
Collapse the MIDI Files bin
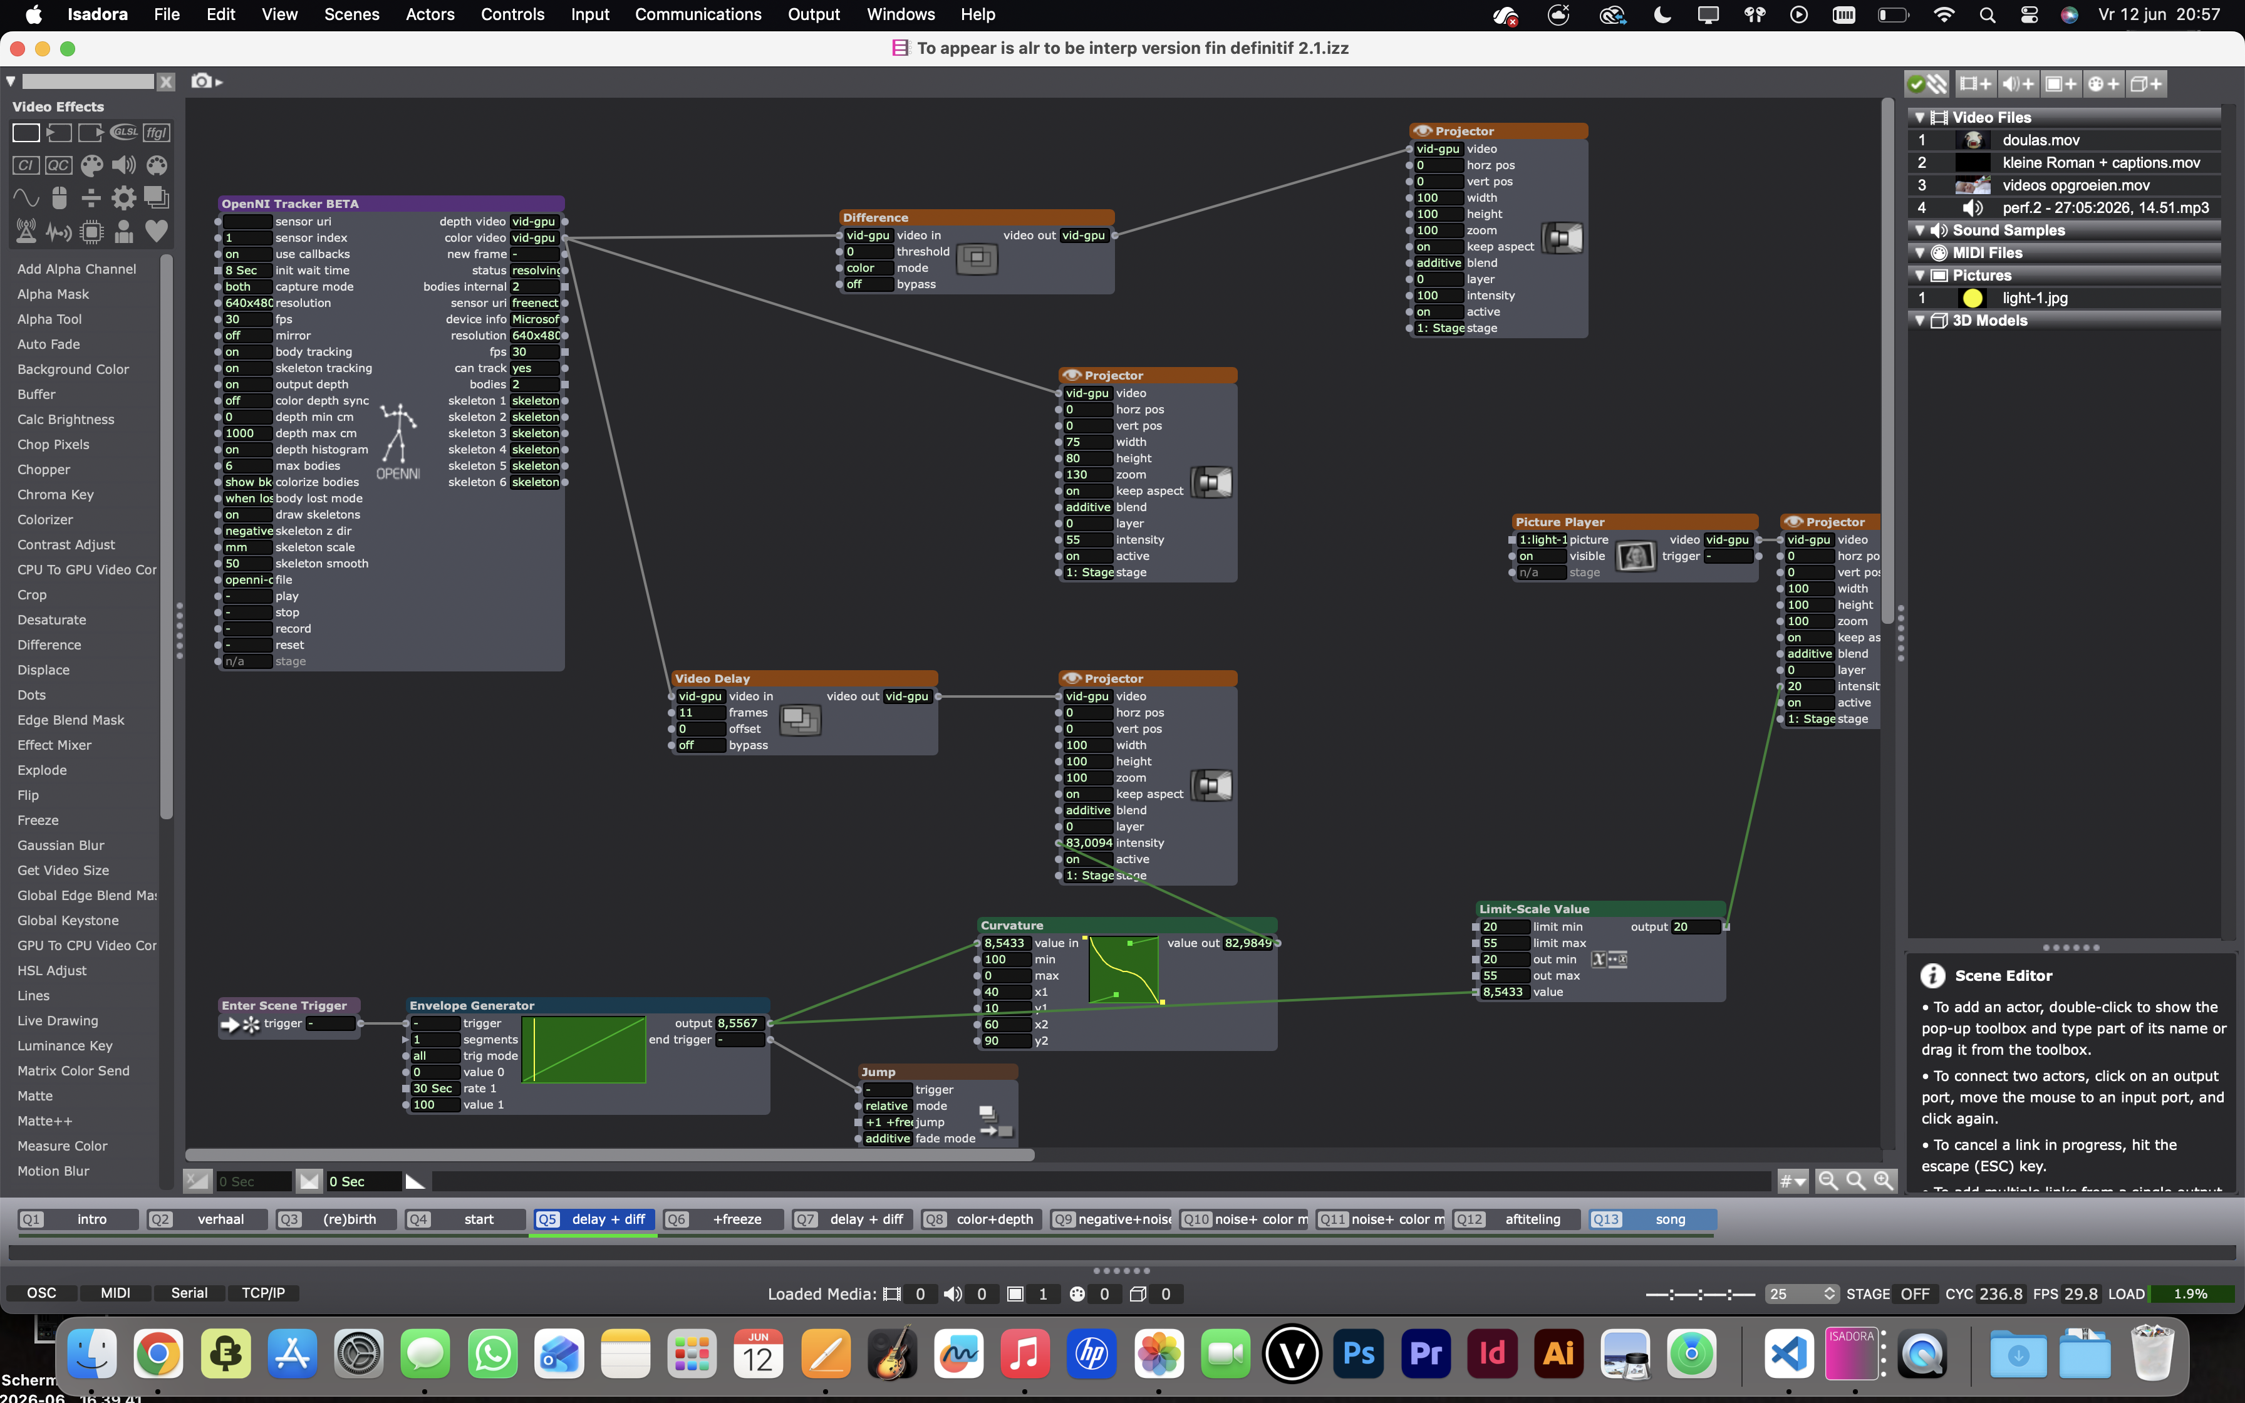coord(1921,252)
